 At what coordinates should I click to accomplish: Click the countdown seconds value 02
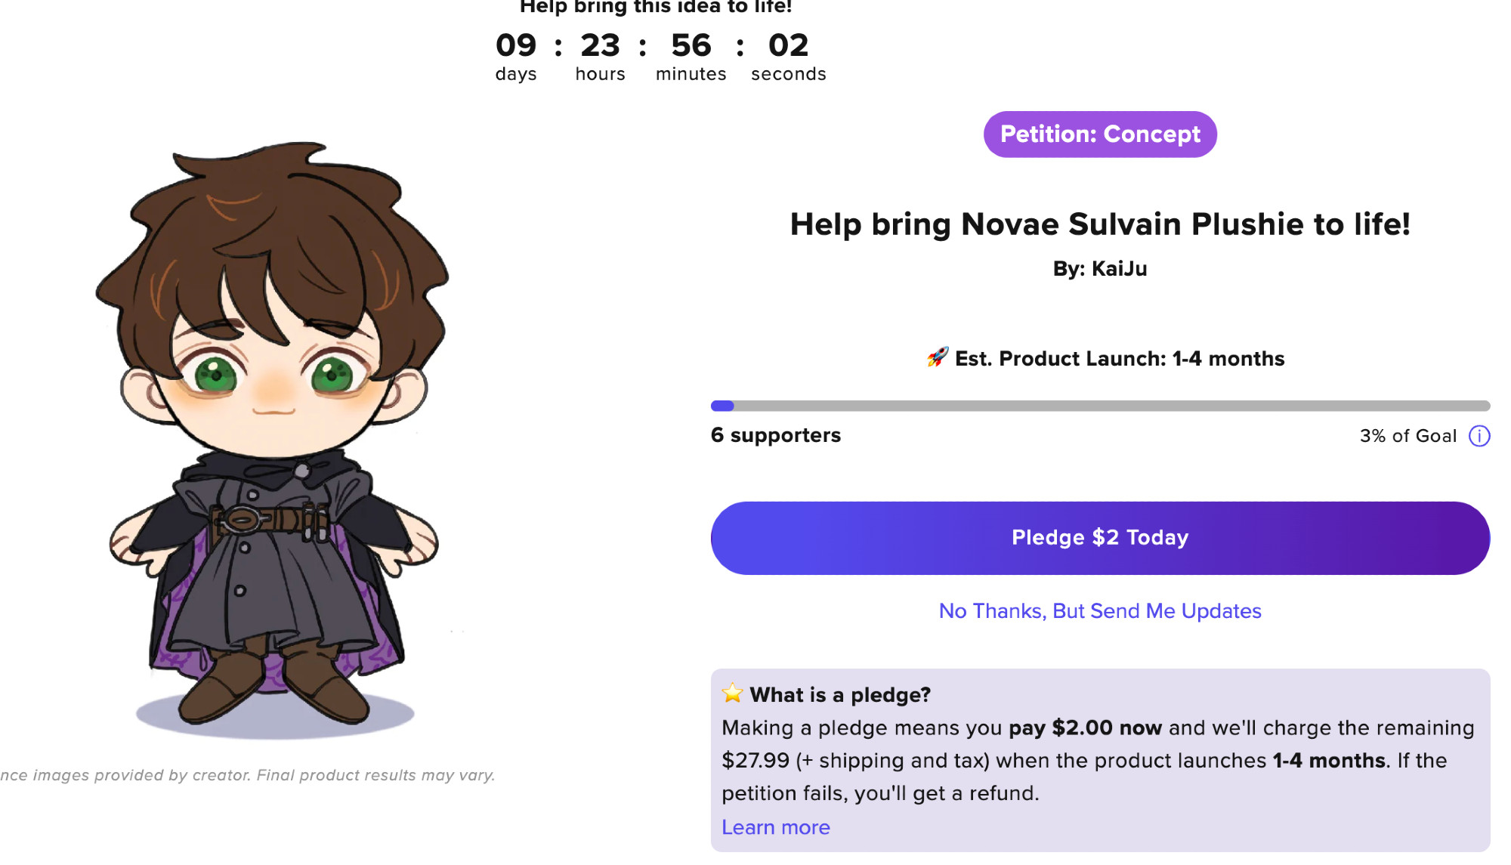788,46
